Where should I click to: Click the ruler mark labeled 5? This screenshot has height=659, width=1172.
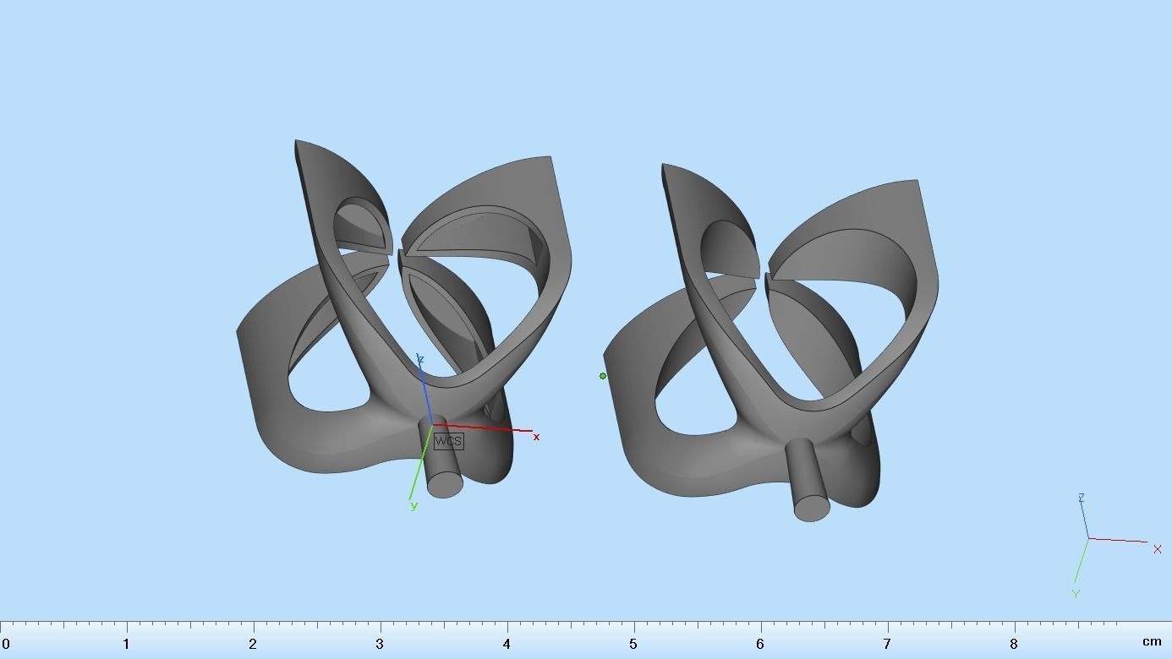click(633, 644)
